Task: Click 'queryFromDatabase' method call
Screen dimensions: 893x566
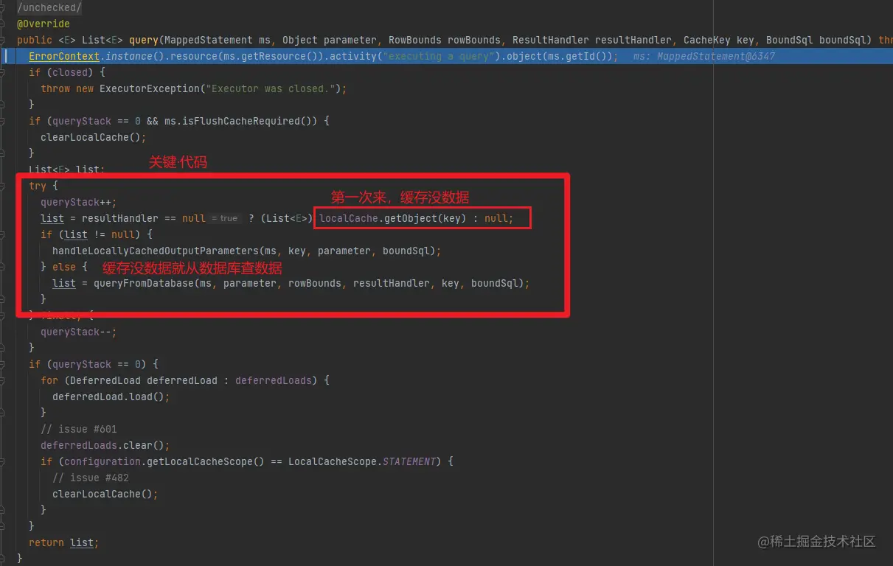Action: [144, 283]
